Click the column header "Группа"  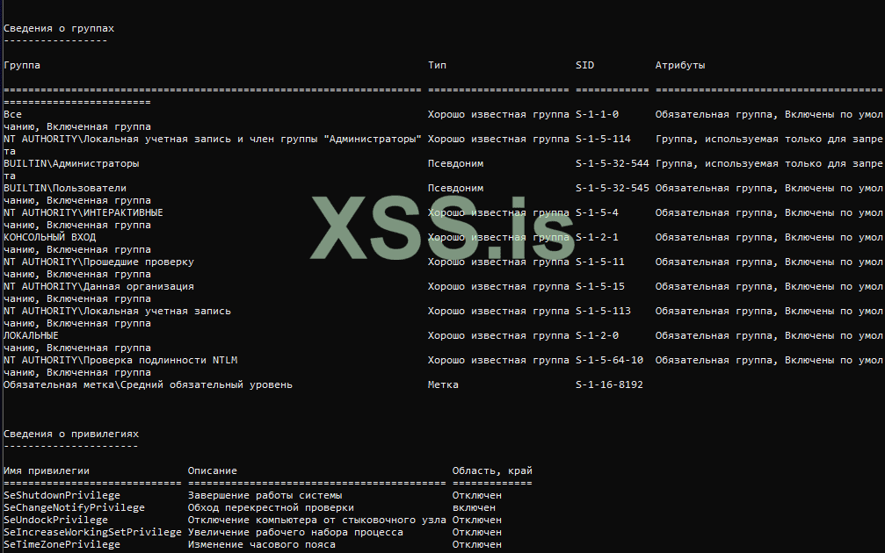coord(21,65)
